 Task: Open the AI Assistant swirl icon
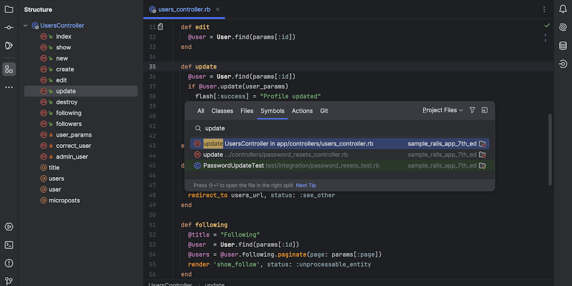point(563,27)
